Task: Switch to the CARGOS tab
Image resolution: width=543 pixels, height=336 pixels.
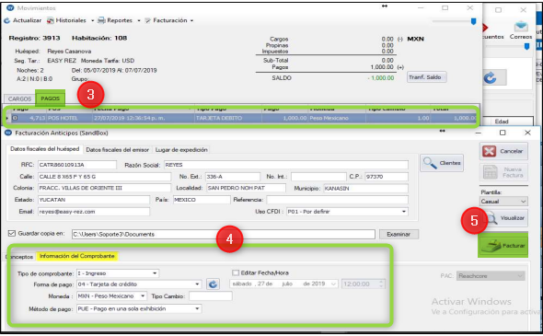Action: pyautogui.click(x=19, y=98)
